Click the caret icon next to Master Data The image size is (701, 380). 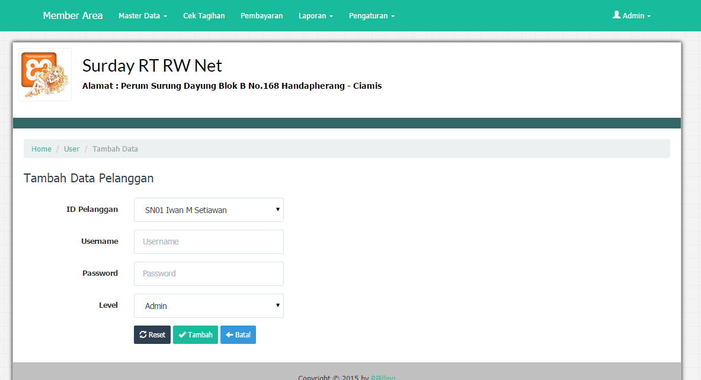165,16
